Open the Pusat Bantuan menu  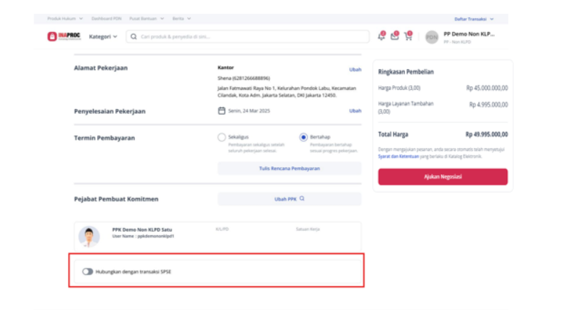click(x=147, y=18)
